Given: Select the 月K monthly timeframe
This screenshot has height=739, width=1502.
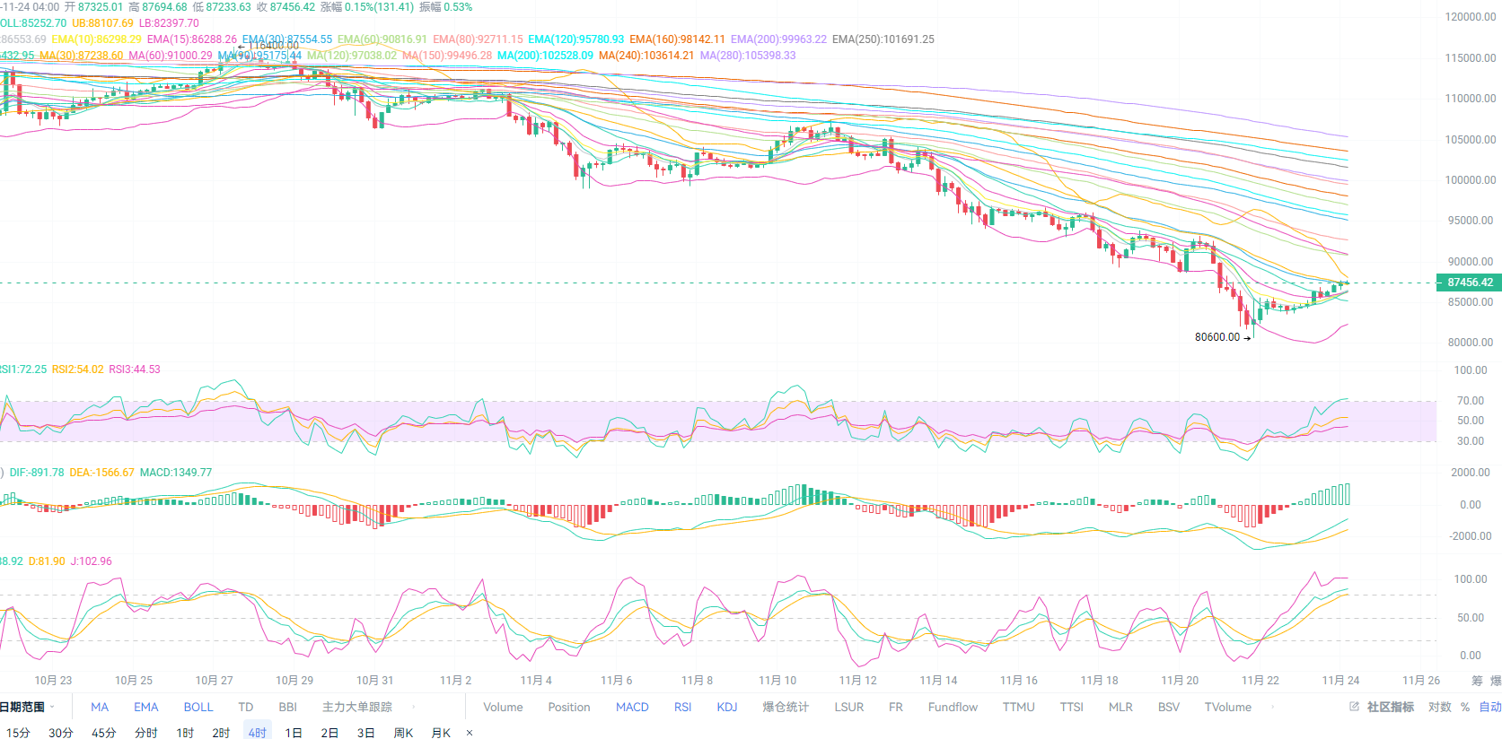Looking at the screenshot, I should [441, 733].
